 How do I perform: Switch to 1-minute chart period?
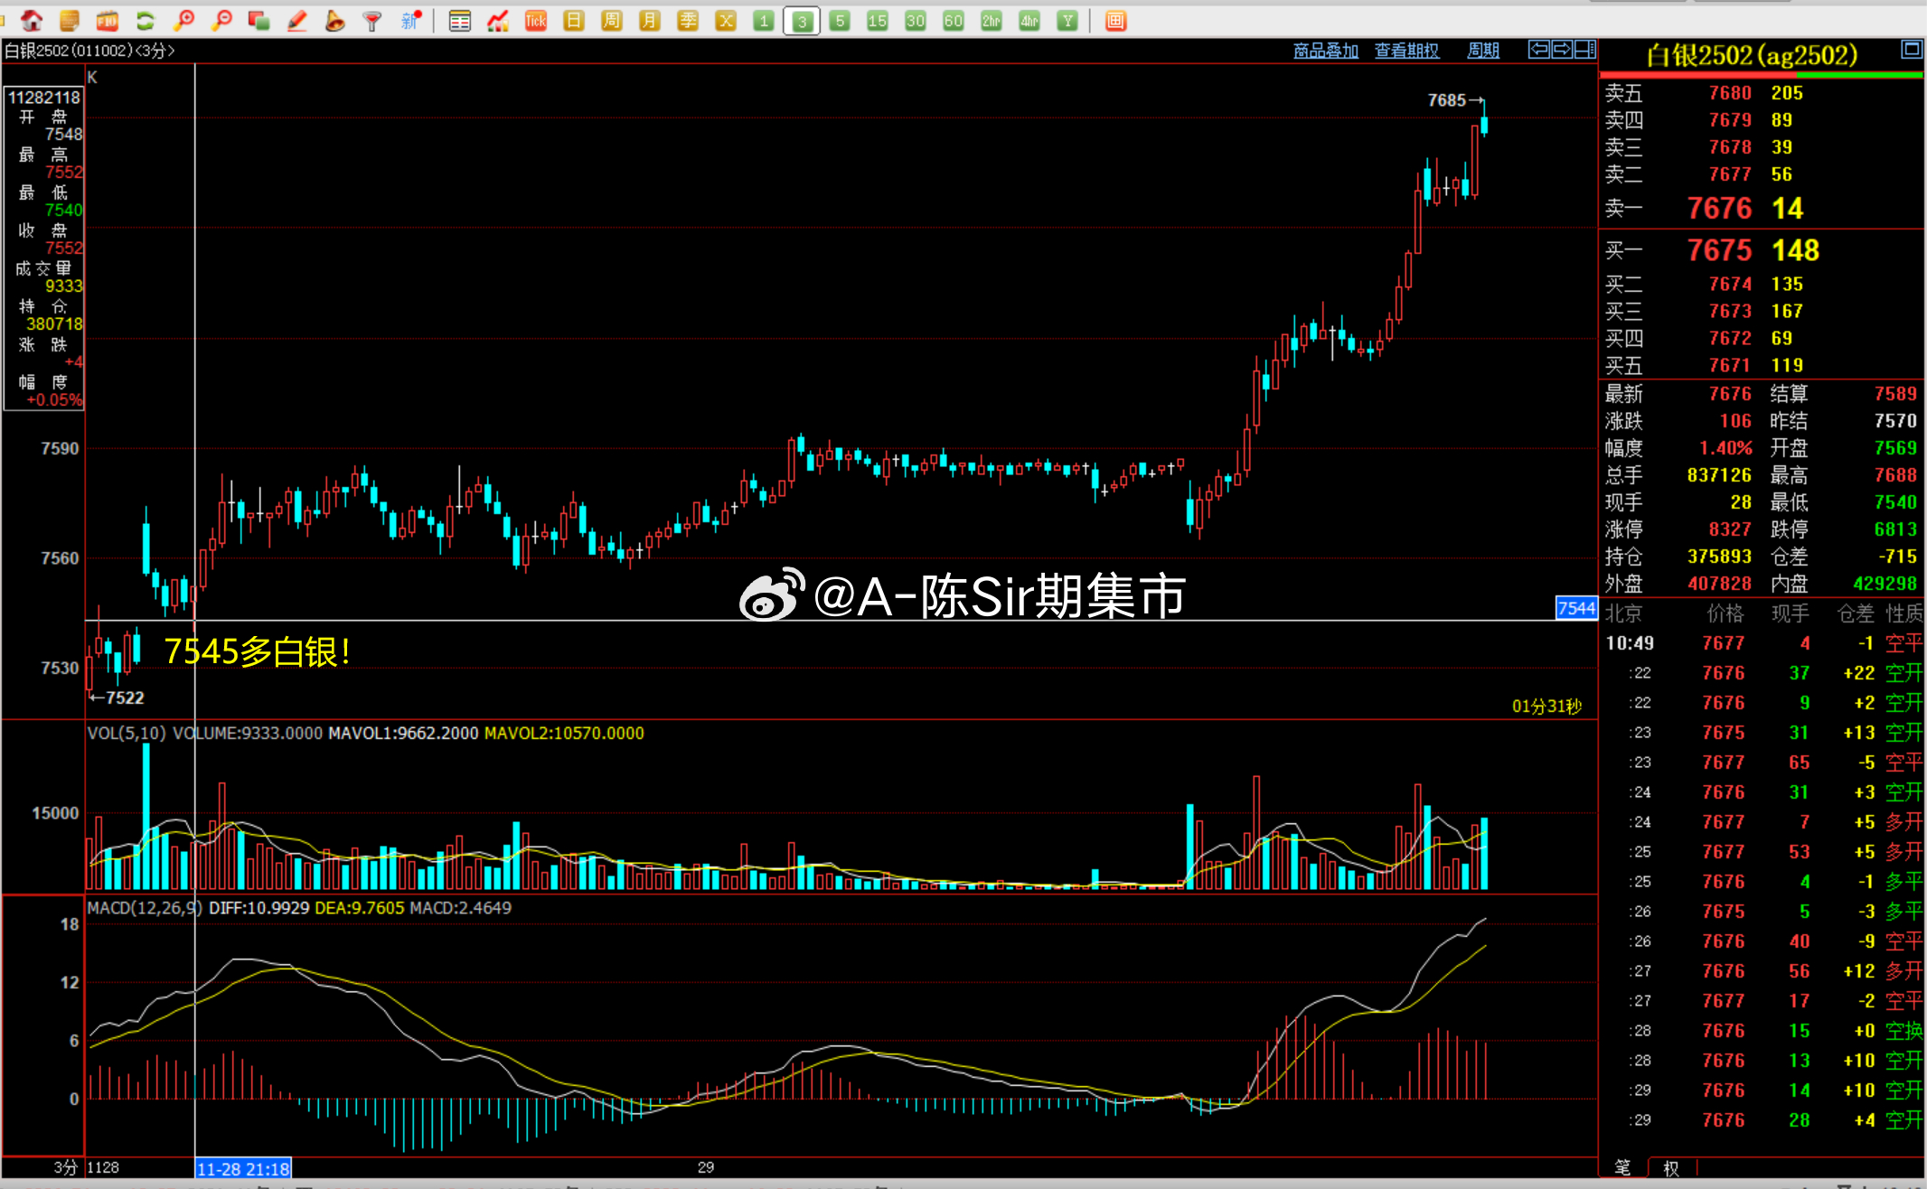(x=764, y=21)
